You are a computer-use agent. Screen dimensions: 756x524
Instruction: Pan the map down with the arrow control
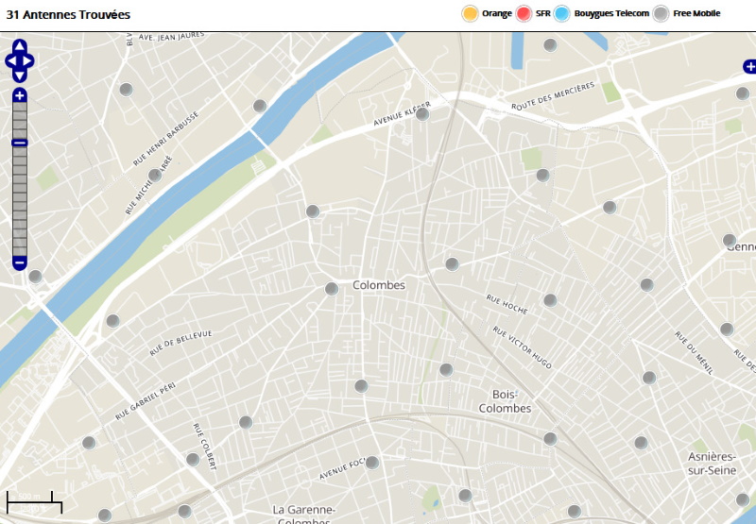click(x=20, y=76)
